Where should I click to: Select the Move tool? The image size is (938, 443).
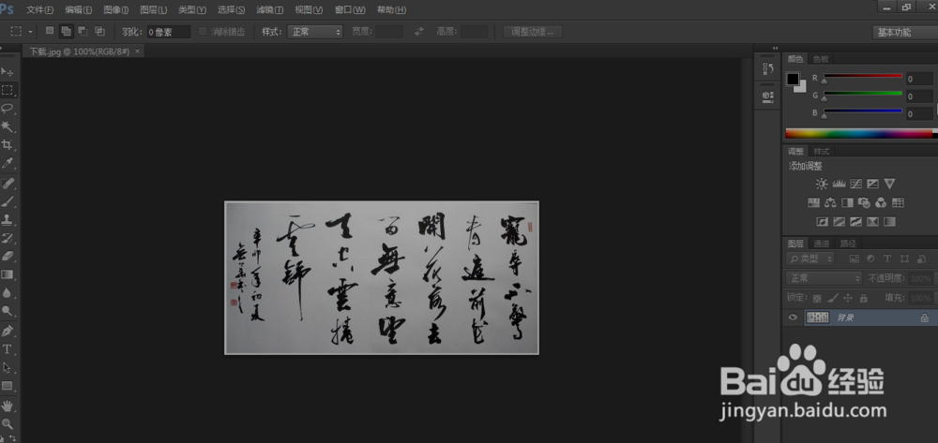coord(8,72)
